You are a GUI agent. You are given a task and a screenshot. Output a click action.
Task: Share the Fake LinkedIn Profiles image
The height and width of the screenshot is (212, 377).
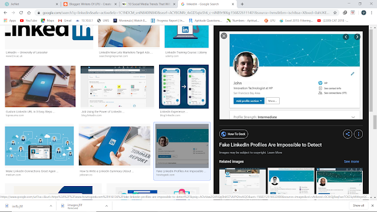pos(348,134)
